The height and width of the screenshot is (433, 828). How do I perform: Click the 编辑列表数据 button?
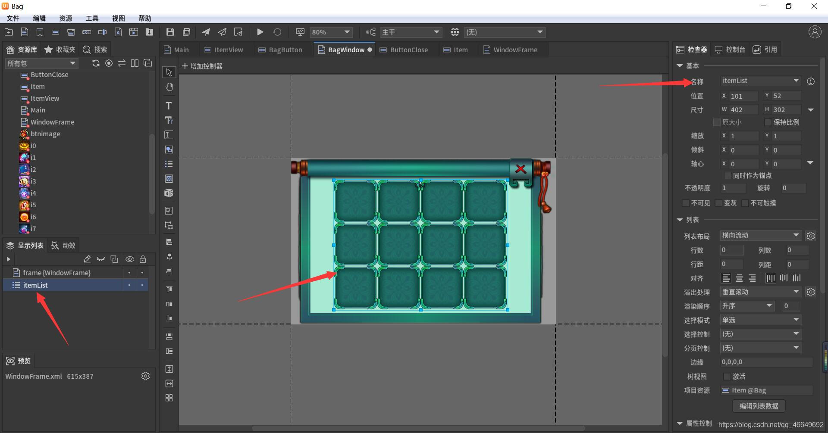point(759,406)
